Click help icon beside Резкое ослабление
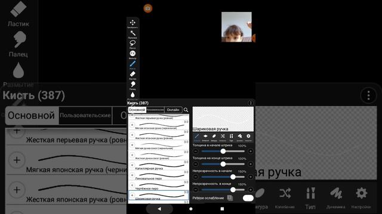 pos(230,198)
